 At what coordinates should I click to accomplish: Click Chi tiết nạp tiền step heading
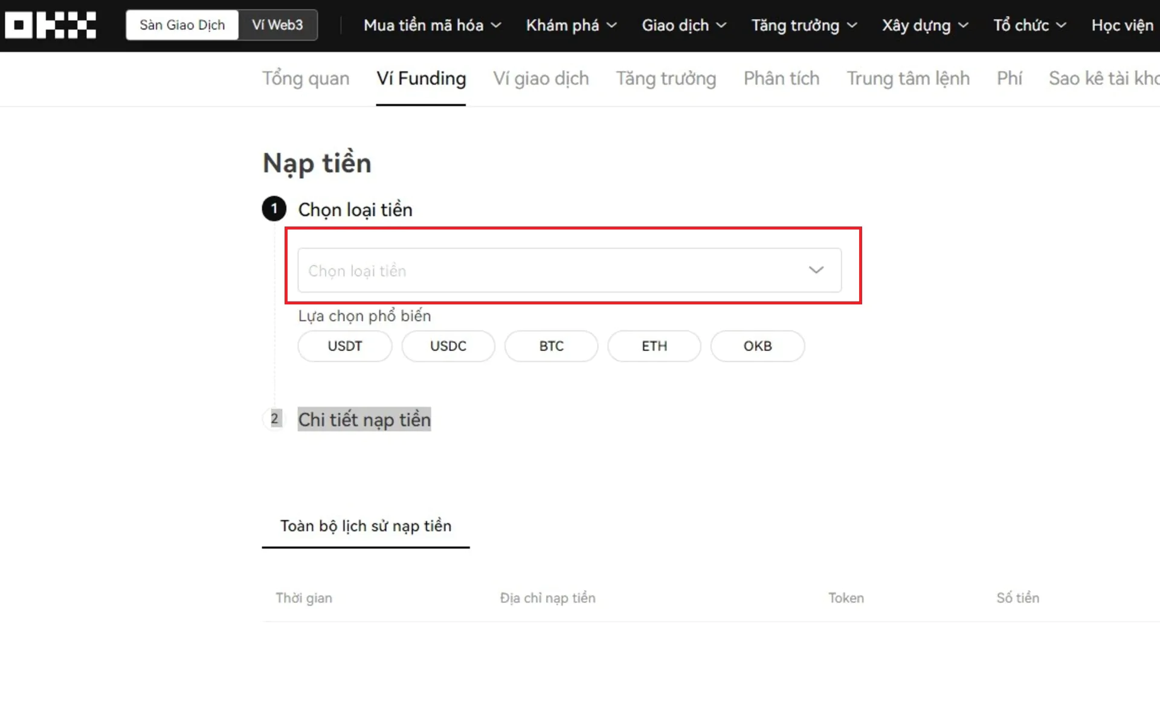pyautogui.click(x=364, y=419)
